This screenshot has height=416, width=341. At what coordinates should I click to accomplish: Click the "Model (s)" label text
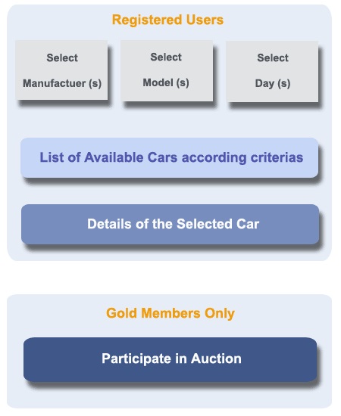[x=166, y=82]
